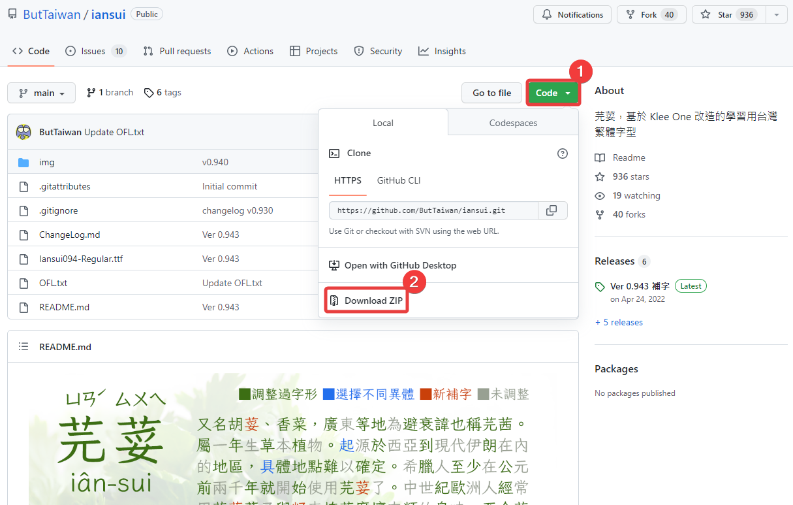View the 1 branch link
Image resolution: width=793 pixels, height=505 pixels.
[110, 93]
